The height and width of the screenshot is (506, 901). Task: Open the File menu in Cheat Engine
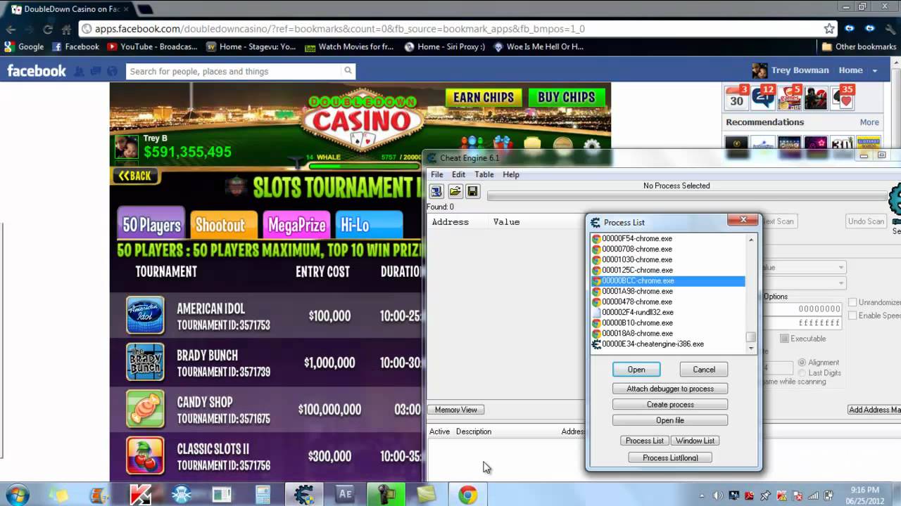click(436, 174)
